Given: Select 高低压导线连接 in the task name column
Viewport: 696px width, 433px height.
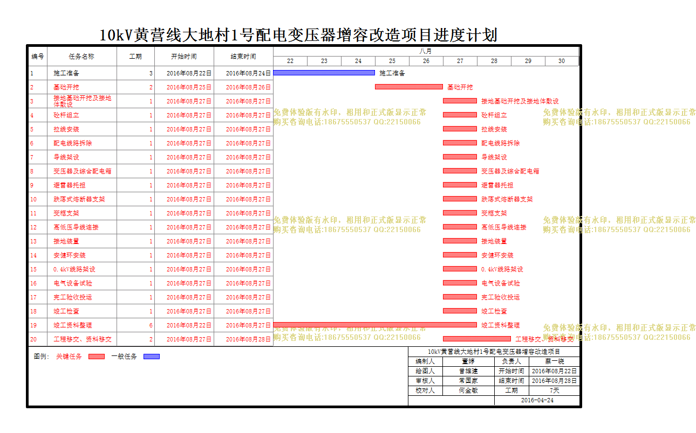Looking at the screenshot, I should tap(76, 227).
